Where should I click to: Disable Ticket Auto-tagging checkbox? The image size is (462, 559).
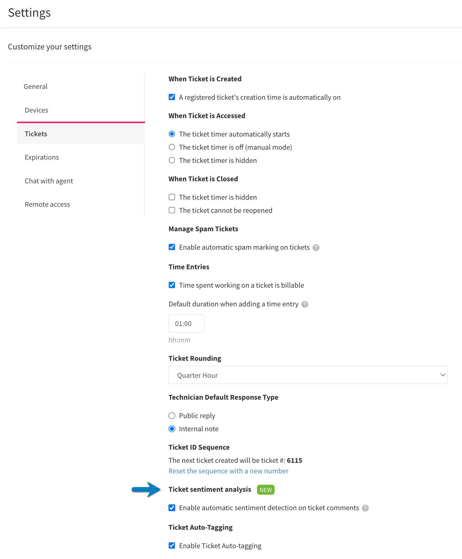pos(172,546)
